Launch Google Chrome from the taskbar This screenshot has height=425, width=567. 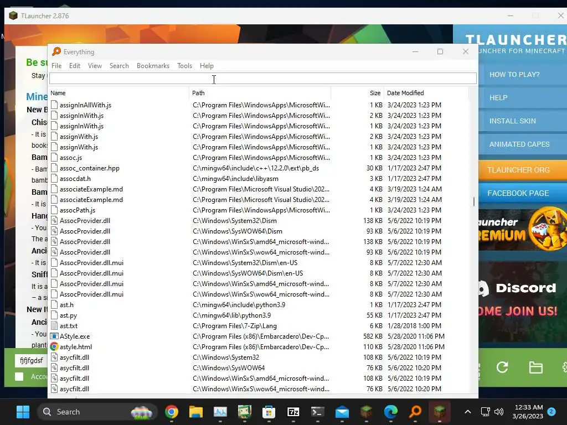pyautogui.click(x=172, y=412)
